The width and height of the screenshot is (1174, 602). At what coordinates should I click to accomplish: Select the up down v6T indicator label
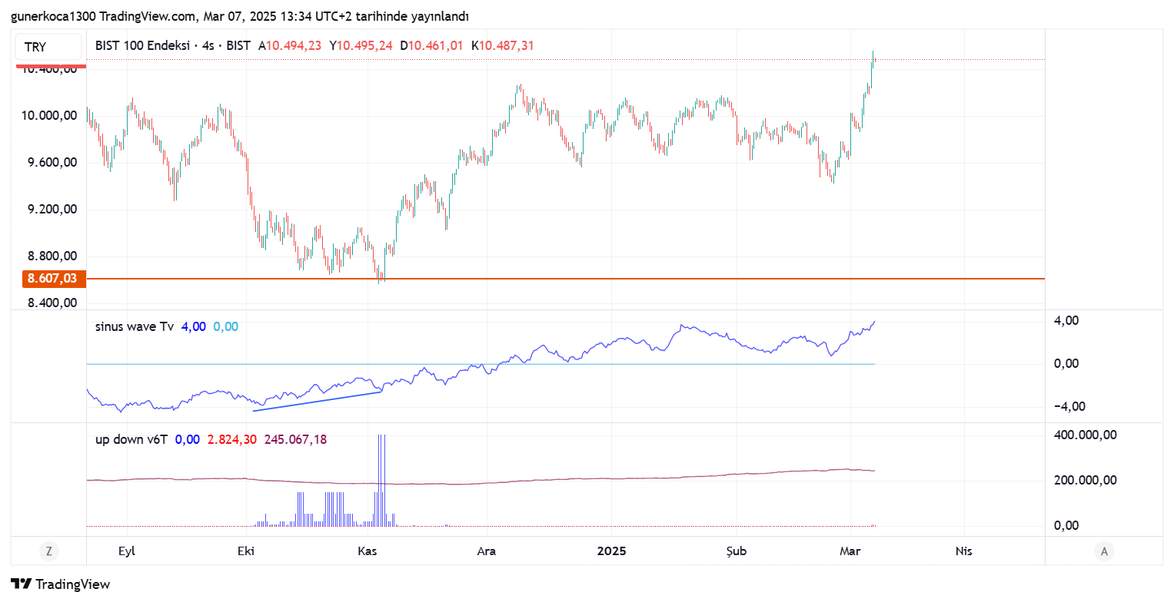[131, 439]
